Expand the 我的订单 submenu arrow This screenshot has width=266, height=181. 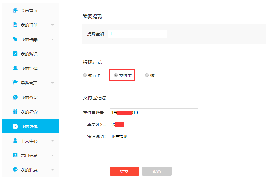[x=53, y=25]
